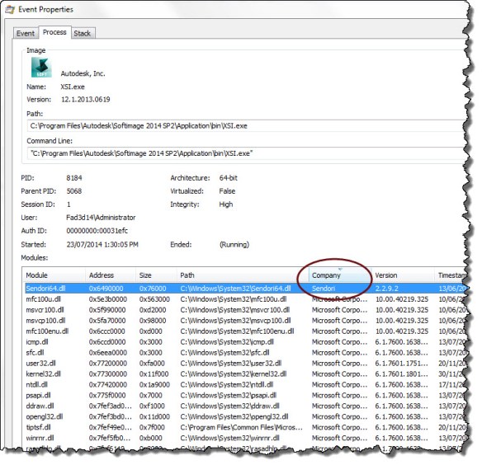Sort modules by Path column header
482x465 pixels.
point(243,275)
